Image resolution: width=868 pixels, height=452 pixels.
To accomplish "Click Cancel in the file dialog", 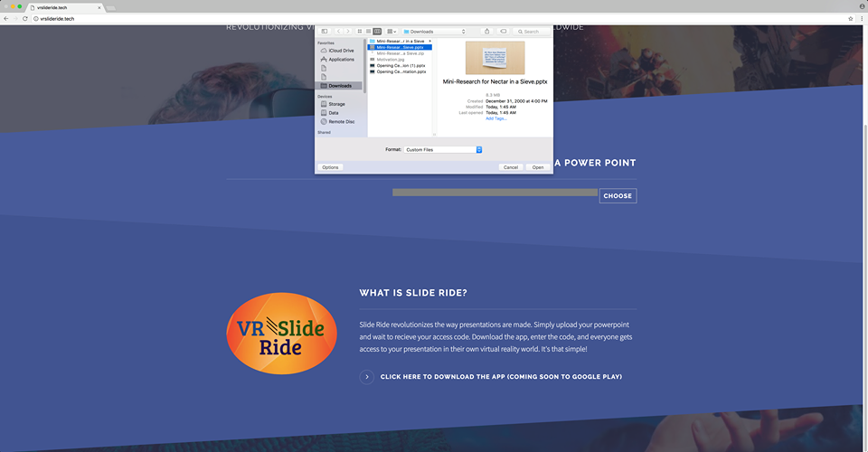I will (510, 167).
